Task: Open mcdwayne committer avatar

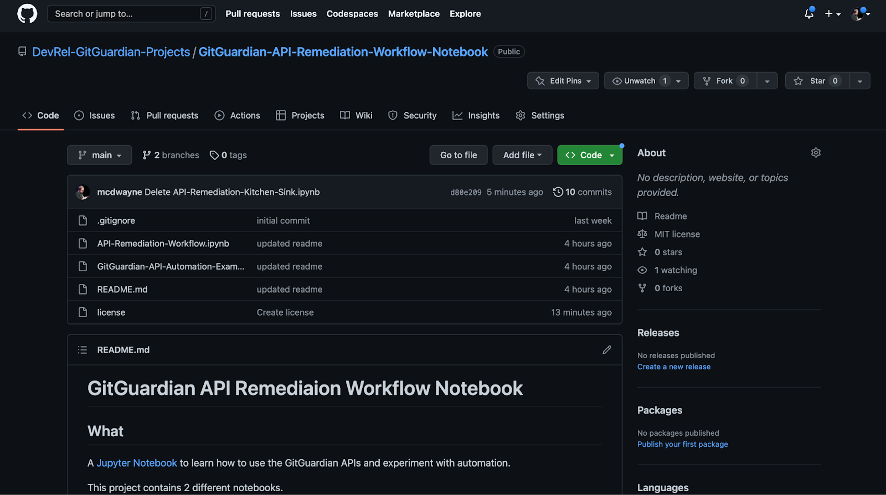Action: [x=83, y=192]
